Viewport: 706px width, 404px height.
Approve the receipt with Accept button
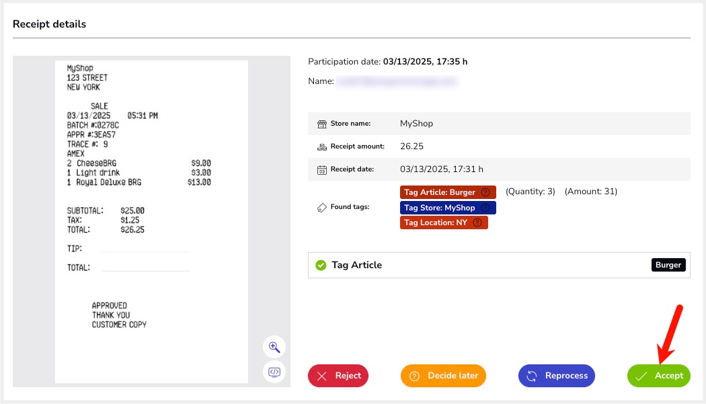tap(659, 376)
